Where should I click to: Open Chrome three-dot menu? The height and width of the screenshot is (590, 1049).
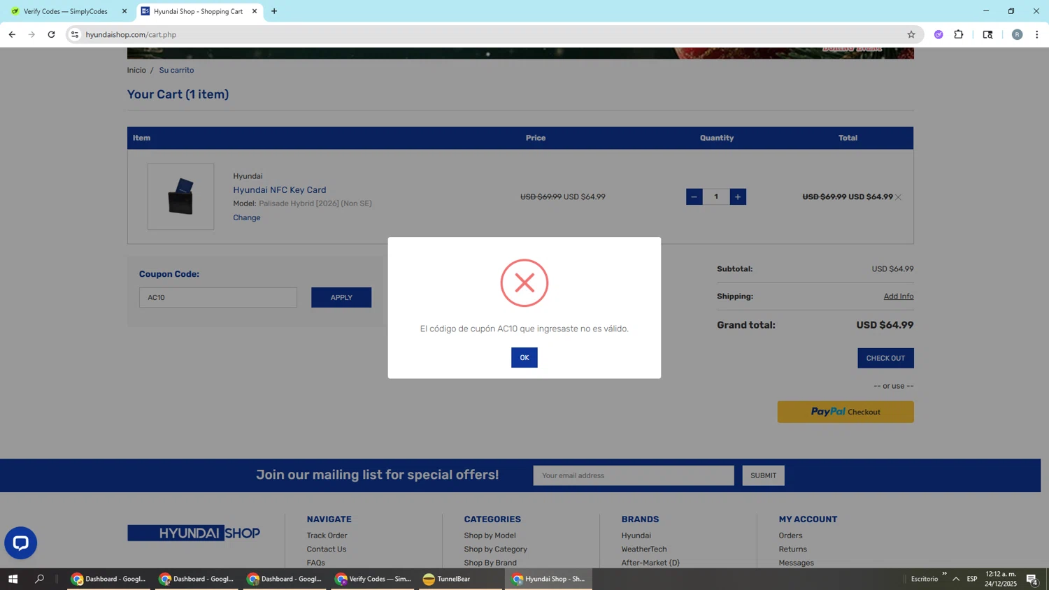(1037, 34)
